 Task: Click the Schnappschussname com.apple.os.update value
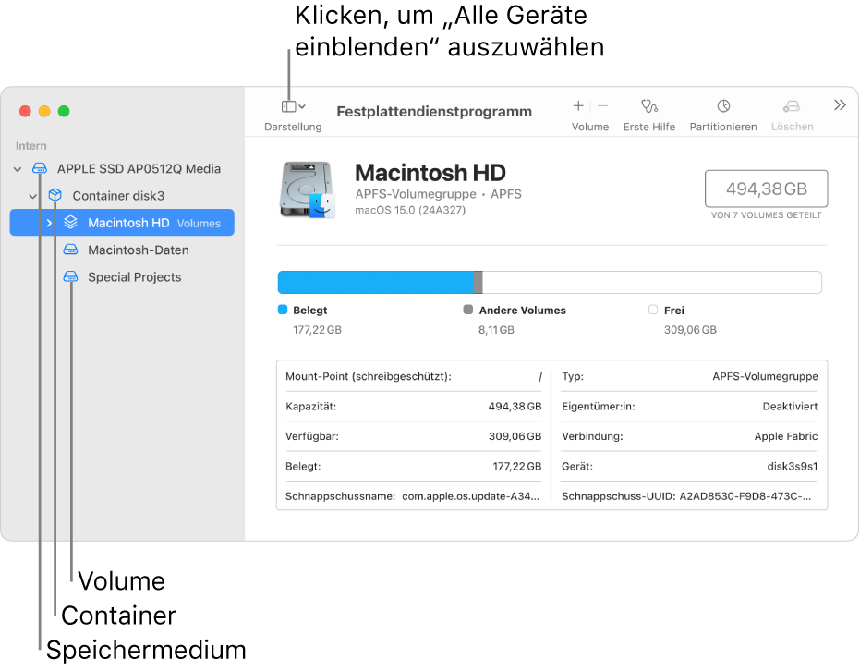pyautogui.click(x=470, y=496)
